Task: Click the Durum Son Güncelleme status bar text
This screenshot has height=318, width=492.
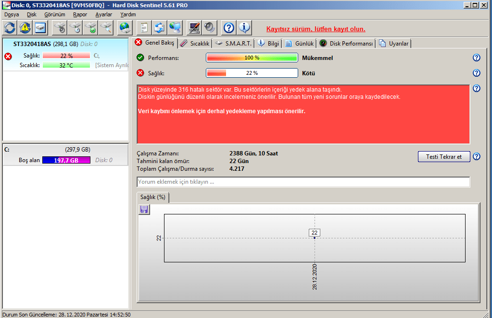Action: pyautogui.click(x=66, y=315)
